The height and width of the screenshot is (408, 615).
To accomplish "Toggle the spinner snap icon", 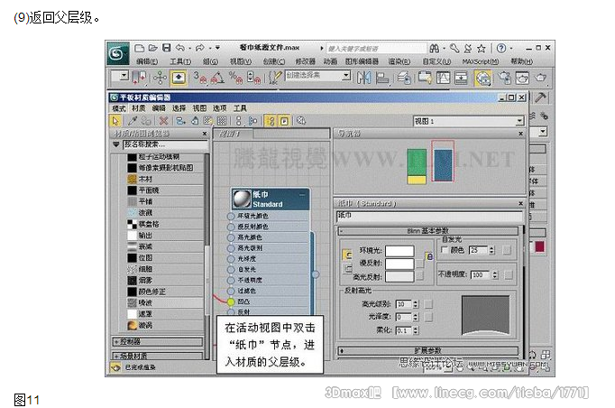I will [x=254, y=78].
